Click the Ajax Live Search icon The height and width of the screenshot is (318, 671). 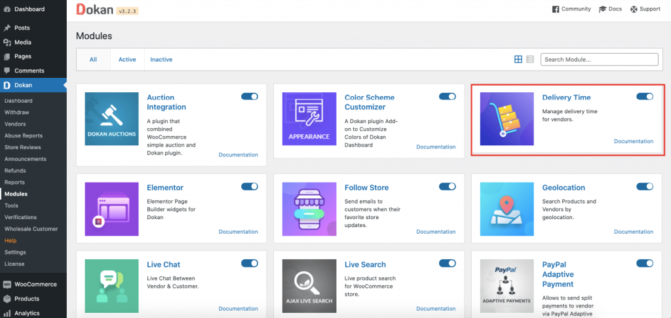(309, 286)
